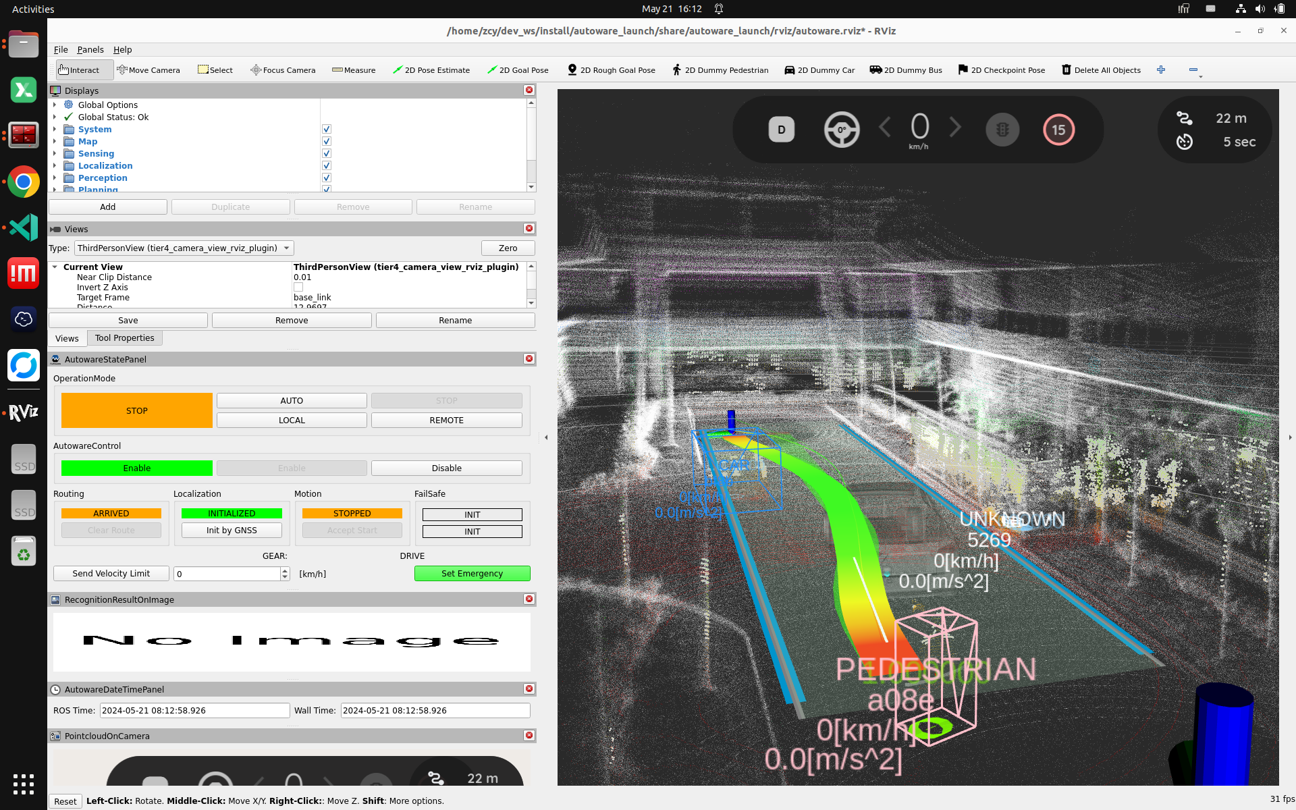Select the 2D Goal Pose tool
The width and height of the screenshot is (1296, 810).
coord(518,70)
